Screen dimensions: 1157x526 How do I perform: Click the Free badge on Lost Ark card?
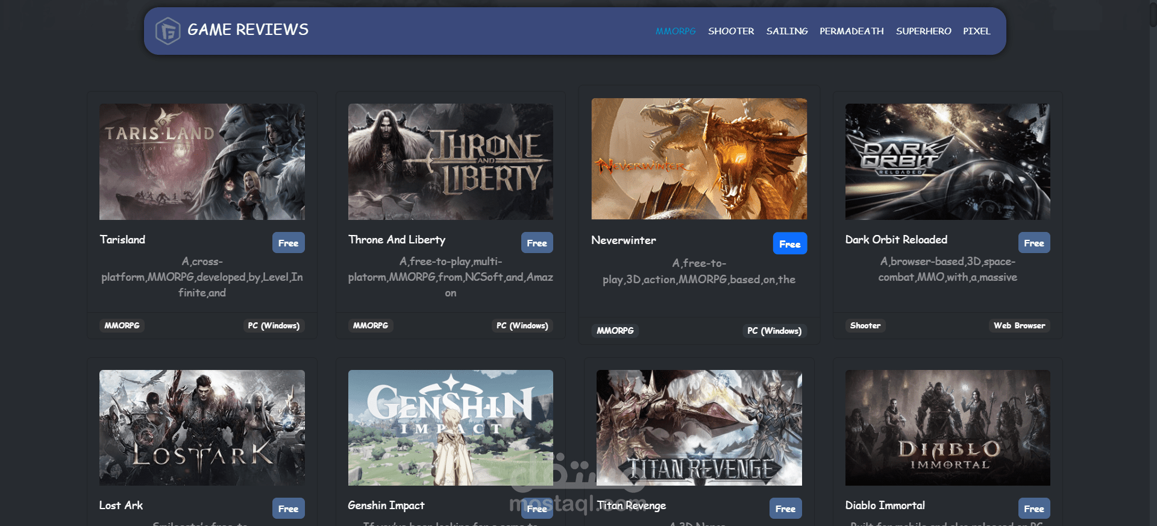tap(288, 509)
